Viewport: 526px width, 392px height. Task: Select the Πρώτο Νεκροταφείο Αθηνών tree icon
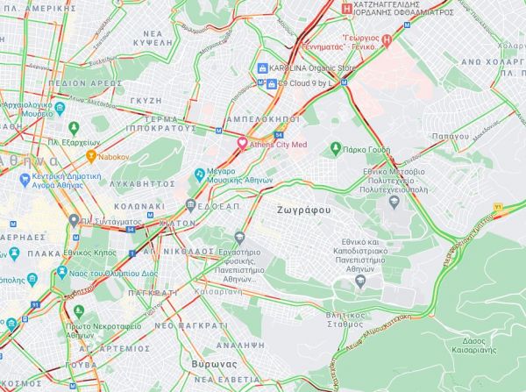[x=79, y=312]
